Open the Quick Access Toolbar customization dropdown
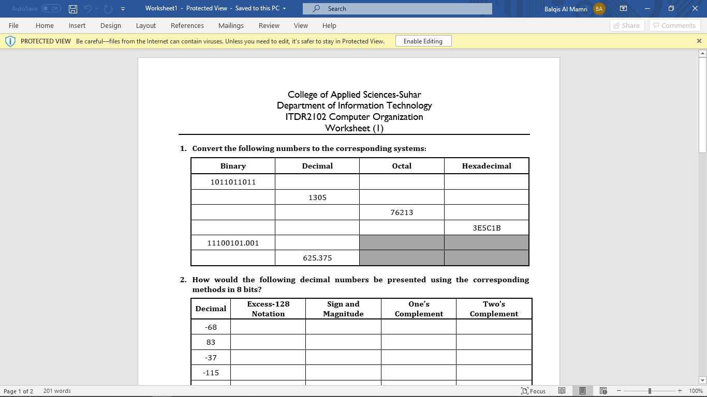 [x=123, y=8]
